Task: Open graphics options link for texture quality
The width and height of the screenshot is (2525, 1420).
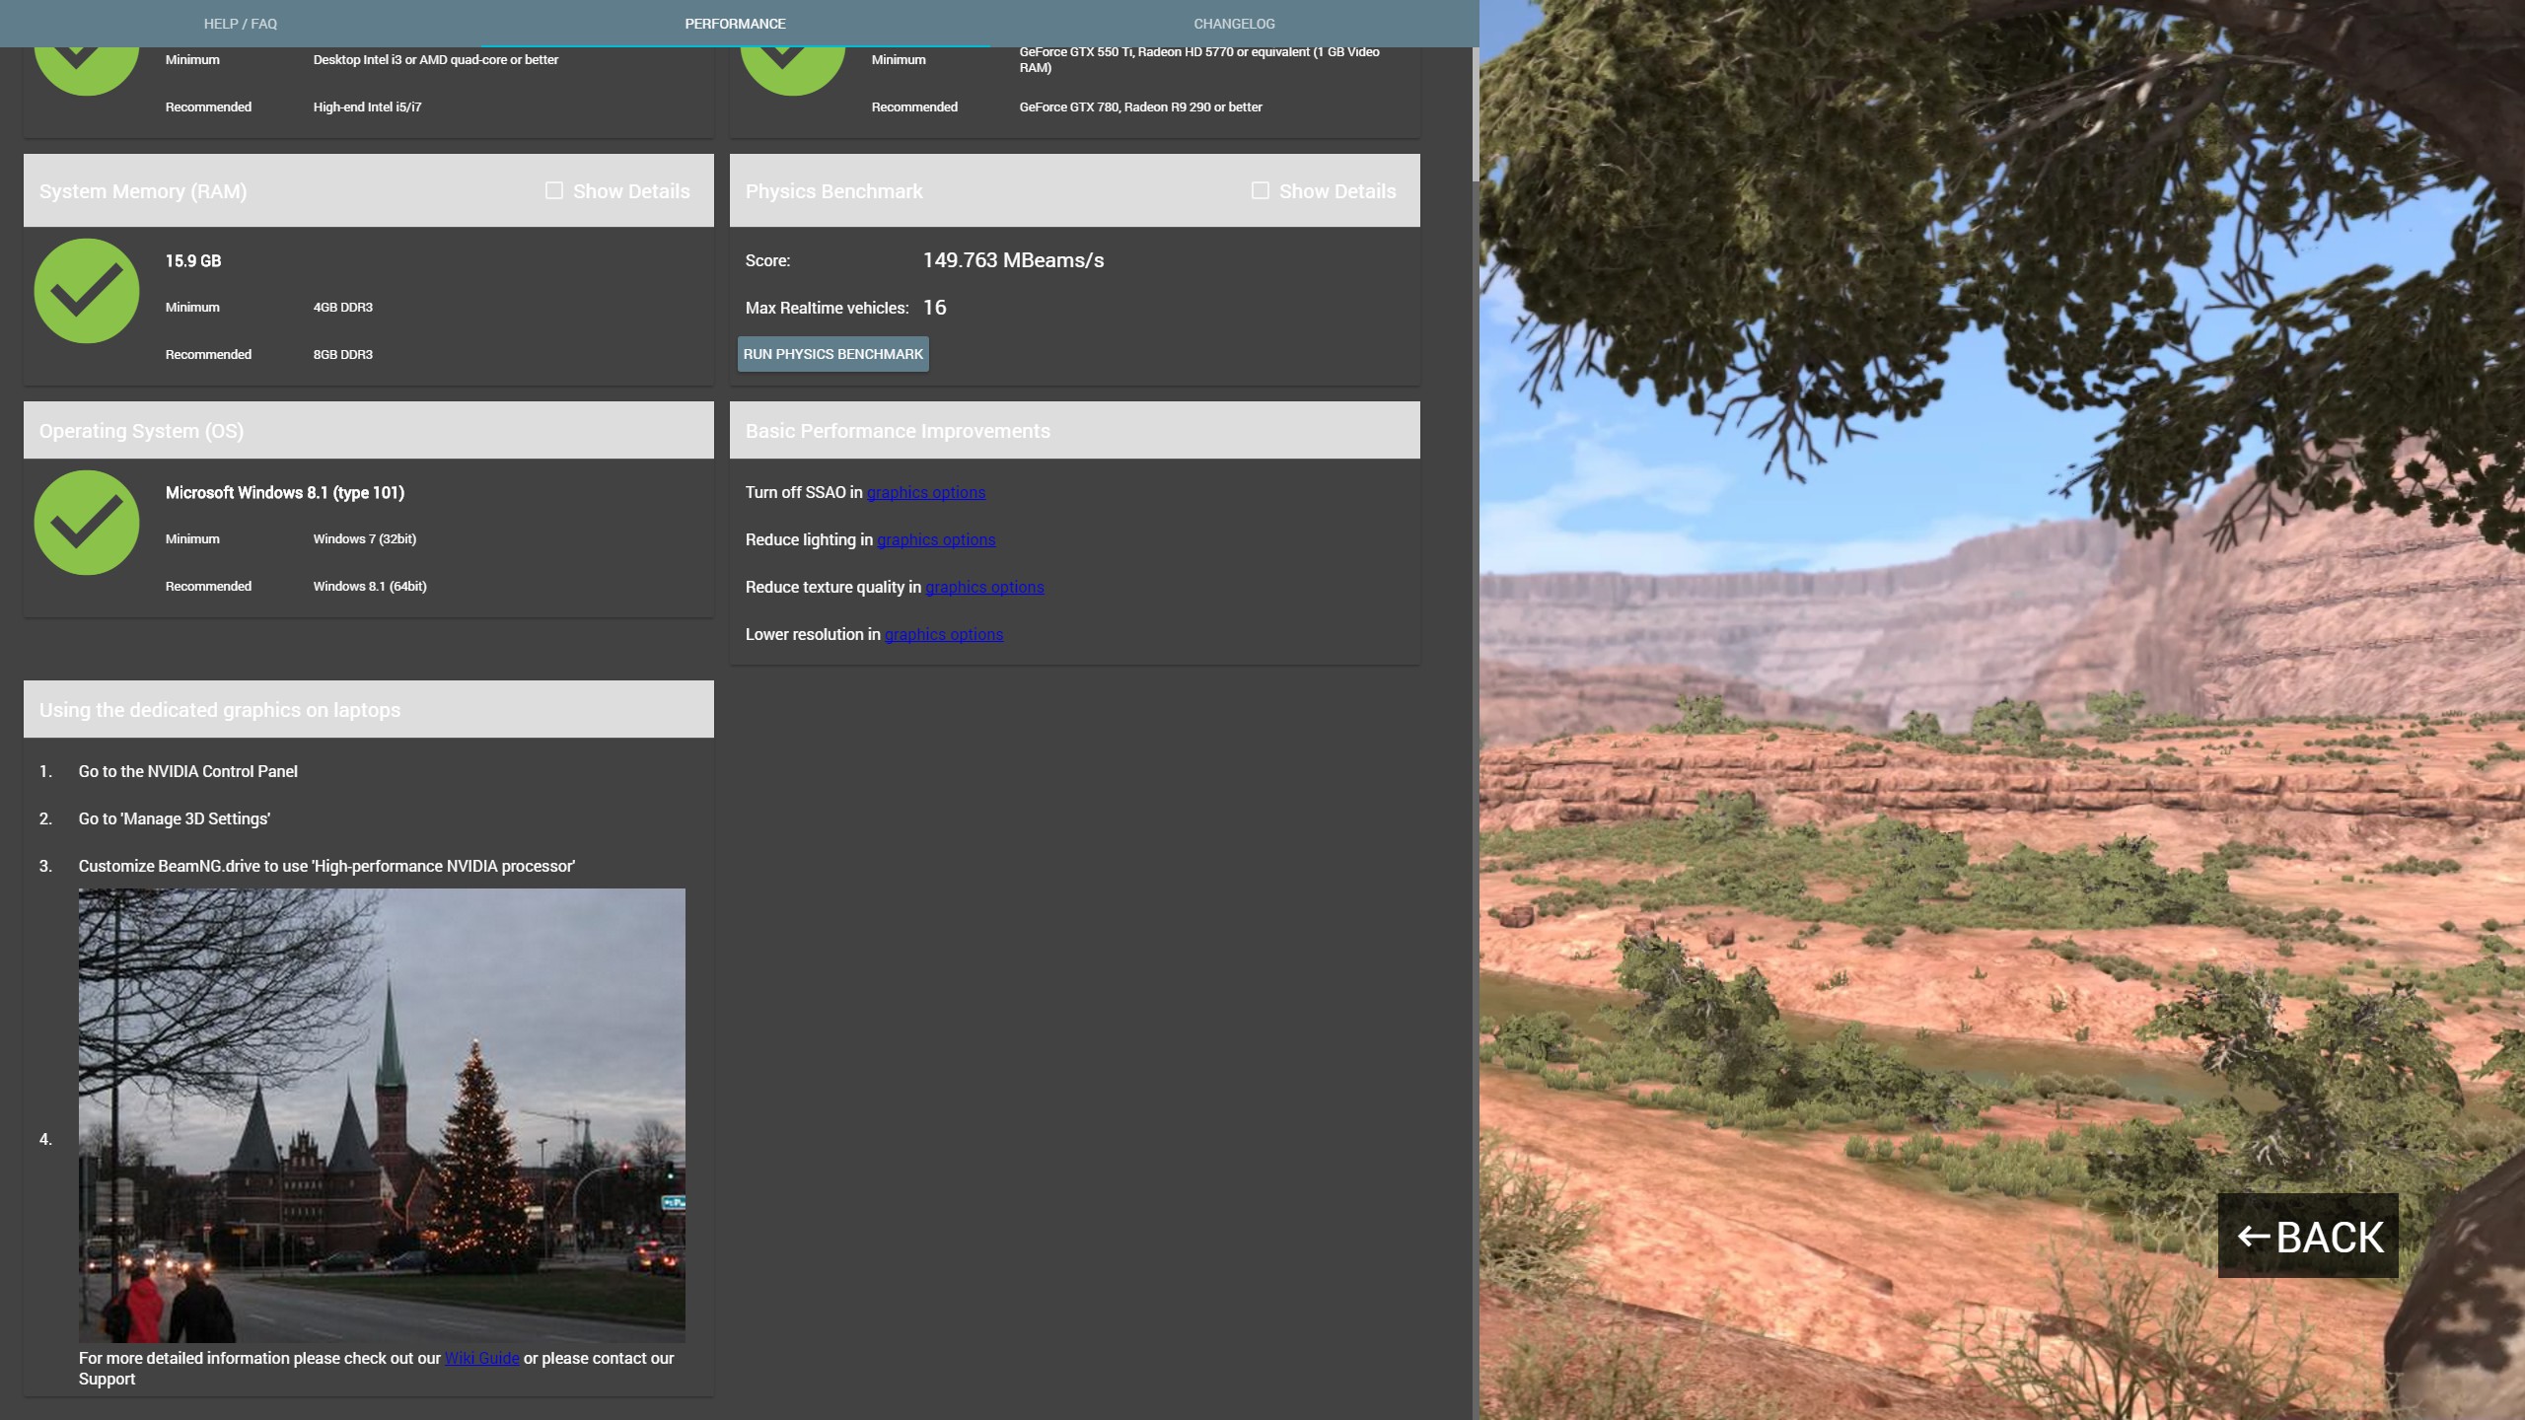Action: pos(983,587)
